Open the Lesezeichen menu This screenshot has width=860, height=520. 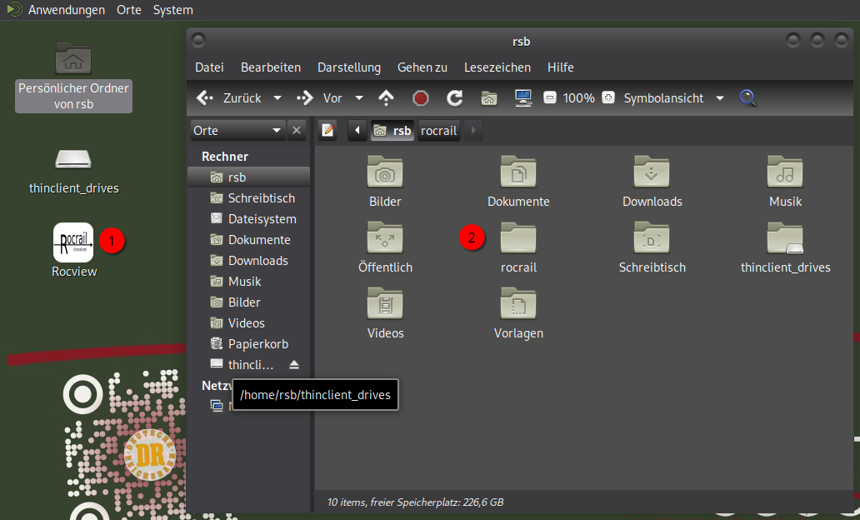tap(497, 67)
